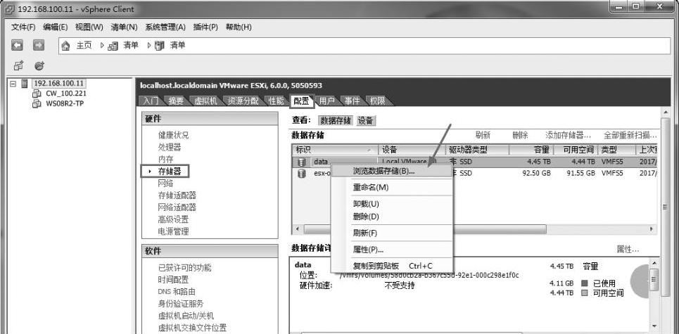
Task: Click the 数据存储 view button
Action: [x=336, y=121]
